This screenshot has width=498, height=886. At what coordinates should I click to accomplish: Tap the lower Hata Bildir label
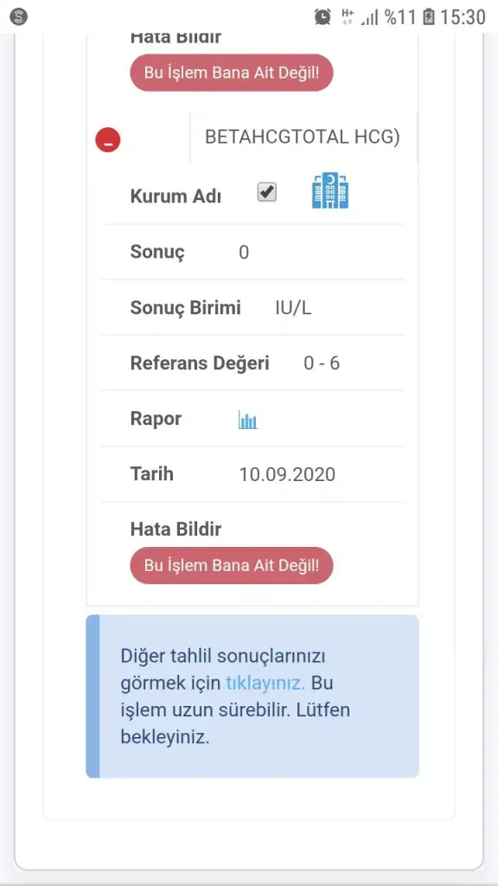pyautogui.click(x=176, y=530)
